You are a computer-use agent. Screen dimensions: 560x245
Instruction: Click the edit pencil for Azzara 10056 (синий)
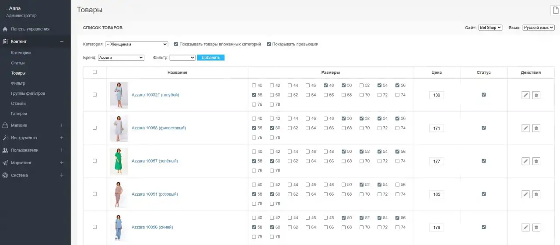[x=525, y=228]
